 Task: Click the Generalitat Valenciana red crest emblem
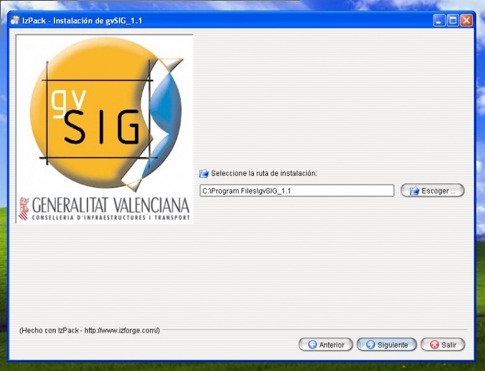point(25,208)
